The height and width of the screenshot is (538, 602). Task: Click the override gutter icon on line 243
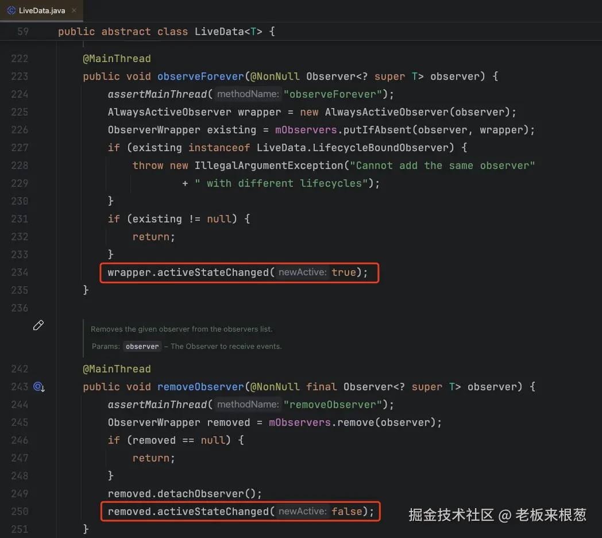[x=39, y=387]
